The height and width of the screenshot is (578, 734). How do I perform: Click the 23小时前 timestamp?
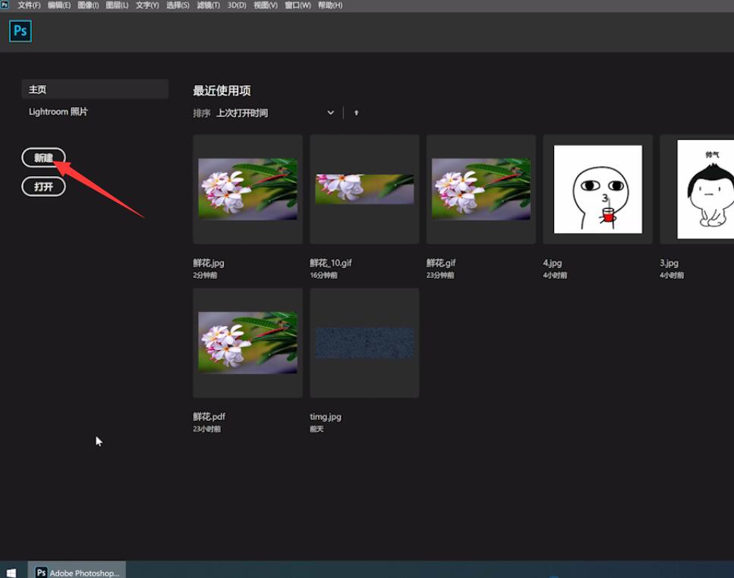click(206, 428)
